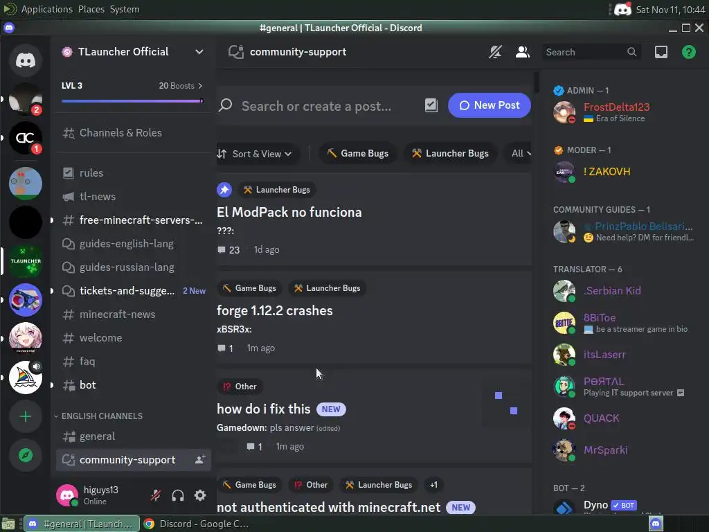The image size is (709, 532).
Task: Click the Dyno bot avatar
Action: point(564,506)
